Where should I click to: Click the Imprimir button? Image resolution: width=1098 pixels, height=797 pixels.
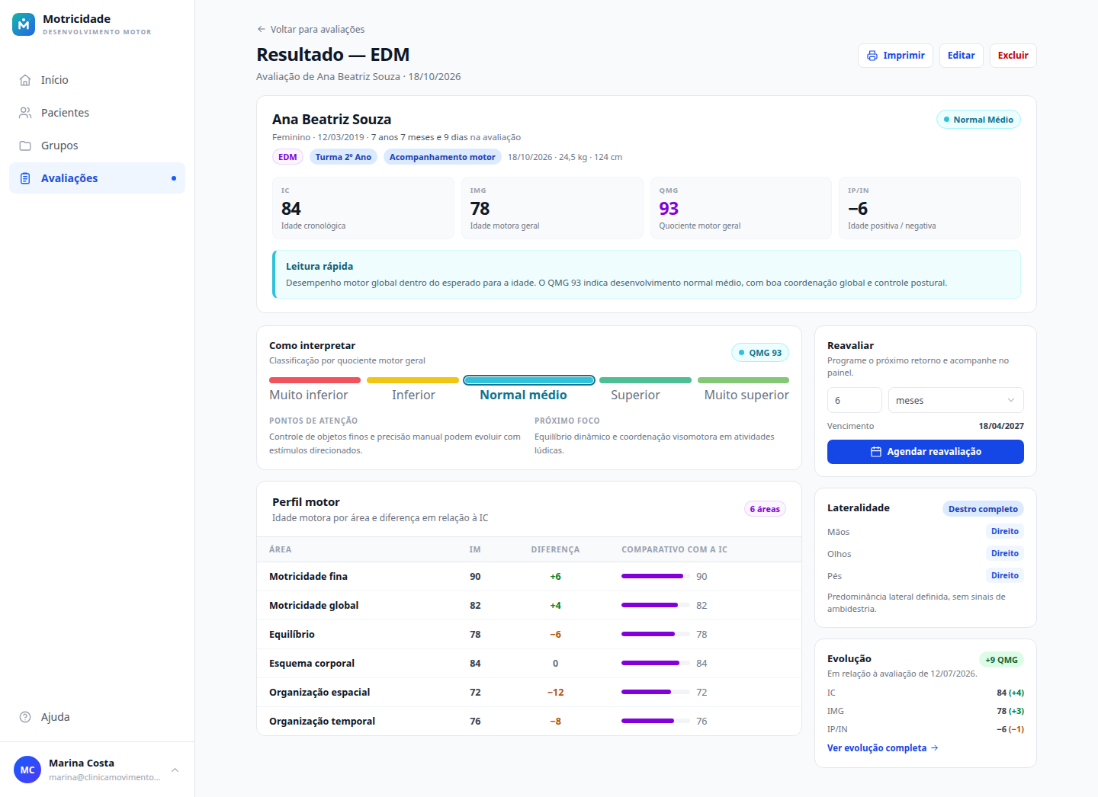[x=895, y=56]
